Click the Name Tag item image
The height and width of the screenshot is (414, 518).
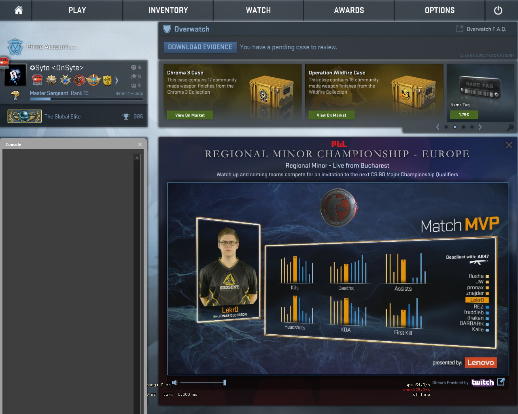(480, 87)
